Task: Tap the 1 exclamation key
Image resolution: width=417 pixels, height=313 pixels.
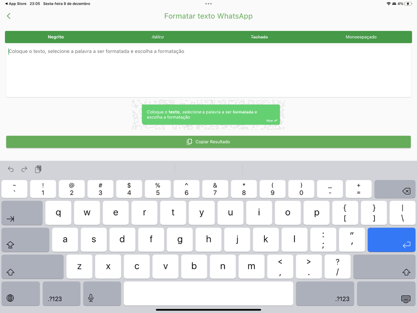Action: pos(43,189)
